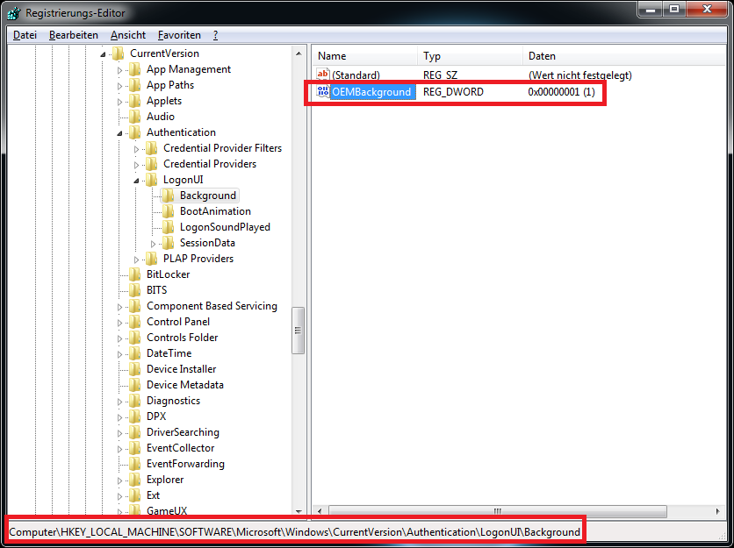This screenshot has height=548, width=734.
Task: Click the Diagnostics folder icon
Action: coord(135,401)
